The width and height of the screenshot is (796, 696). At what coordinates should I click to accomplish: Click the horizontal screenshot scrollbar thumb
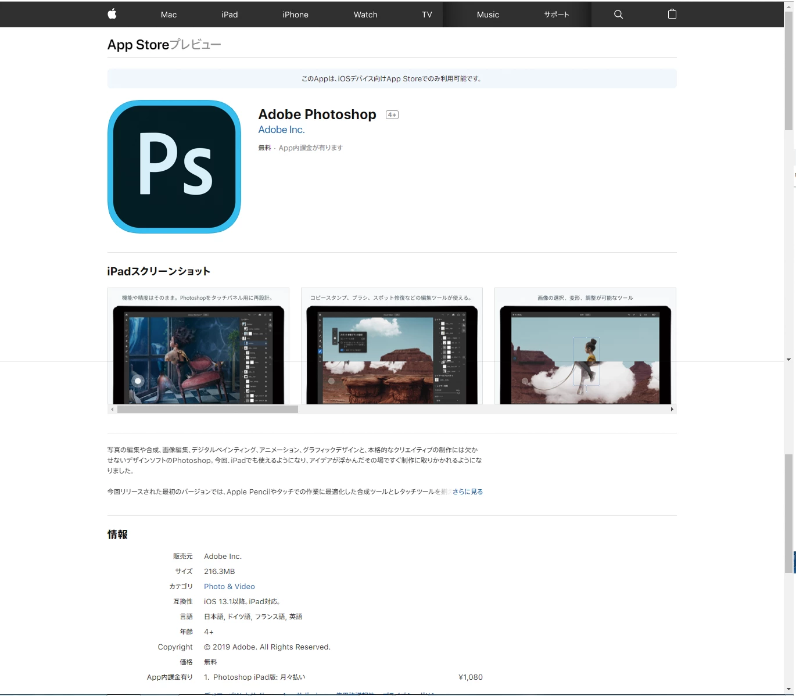click(207, 410)
